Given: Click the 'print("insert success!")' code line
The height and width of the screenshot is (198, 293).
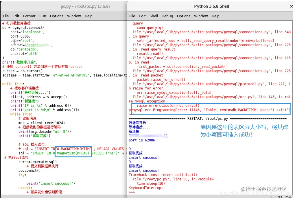Looking at the screenshot, I should [51, 183].
